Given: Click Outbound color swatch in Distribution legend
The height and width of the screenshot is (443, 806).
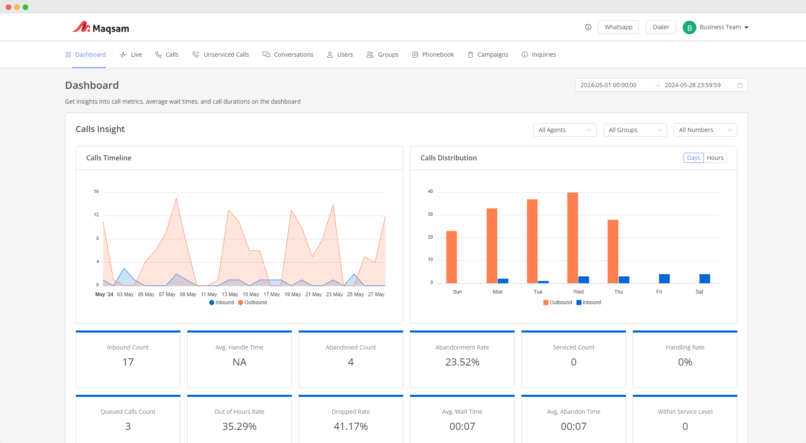Looking at the screenshot, I should (546, 303).
